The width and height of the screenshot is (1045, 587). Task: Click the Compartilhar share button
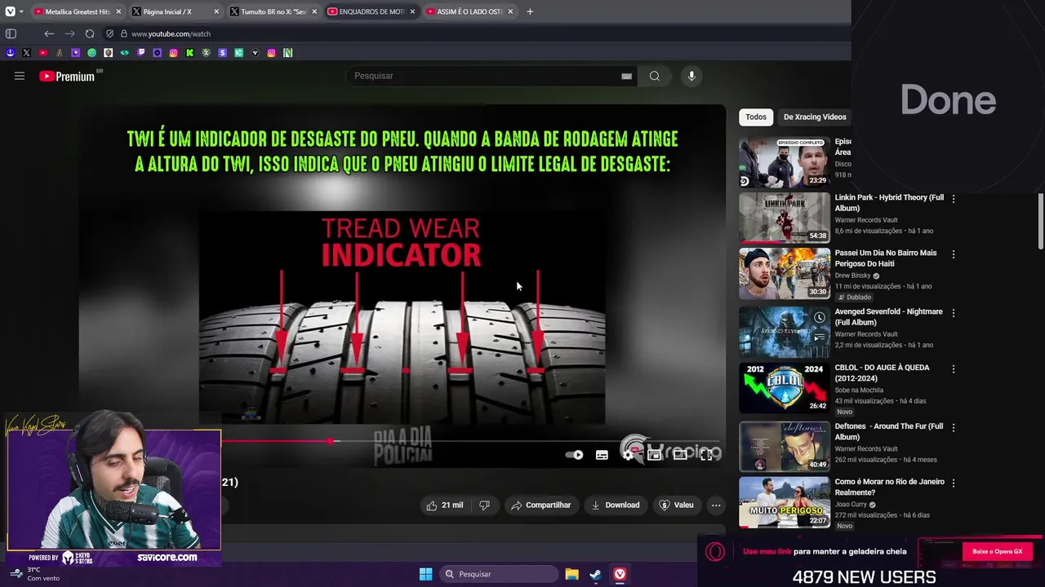(540, 505)
